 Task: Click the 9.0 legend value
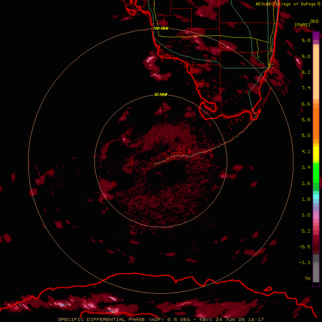pos(306,56)
